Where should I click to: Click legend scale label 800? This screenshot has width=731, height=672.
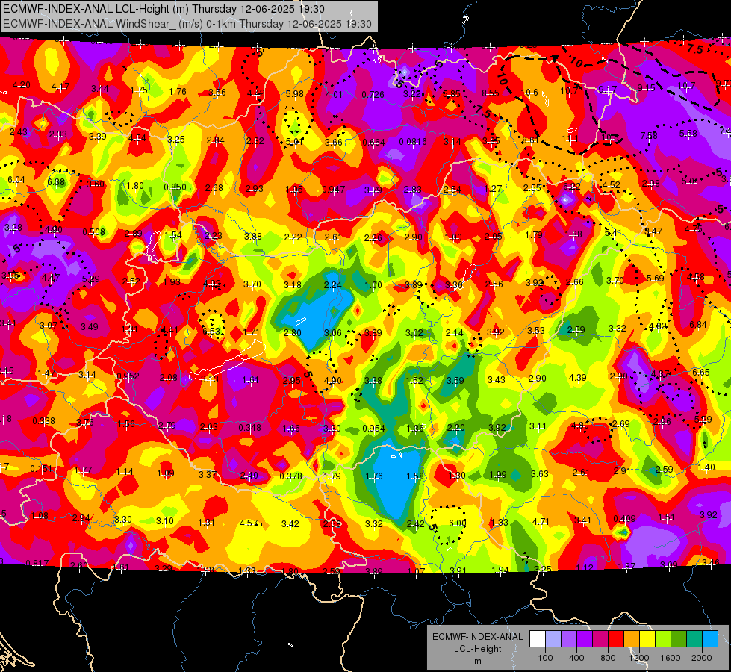point(608,658)
